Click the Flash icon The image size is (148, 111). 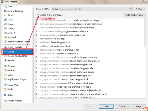tap(5, 89)
